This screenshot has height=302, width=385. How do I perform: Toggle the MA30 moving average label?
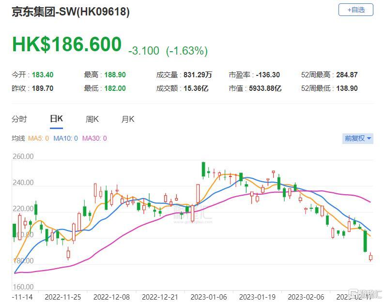(94, 138)
